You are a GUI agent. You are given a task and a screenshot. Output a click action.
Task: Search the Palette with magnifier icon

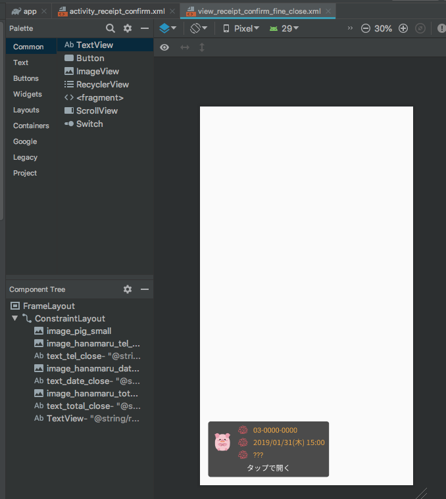coord(110,28)
